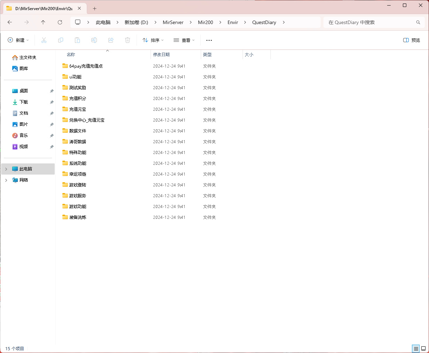Open the 排序 (Sort) dropdown menu
Image resolution: width=429 pixels, height=353 pixels.
click(153, 40)
